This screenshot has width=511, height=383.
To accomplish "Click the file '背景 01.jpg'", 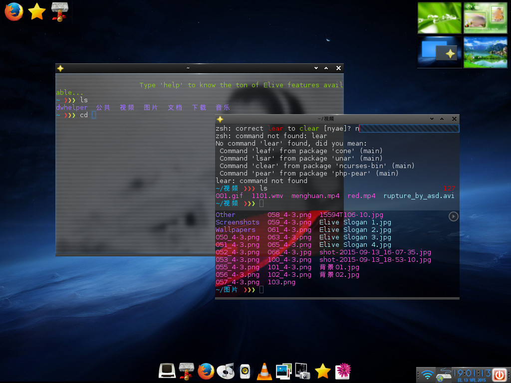I will (x=339, y=267).
